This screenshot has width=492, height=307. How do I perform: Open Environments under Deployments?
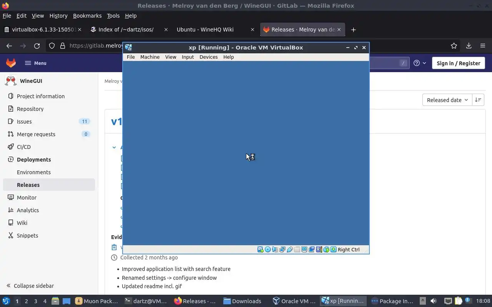[x=49, y=172]
